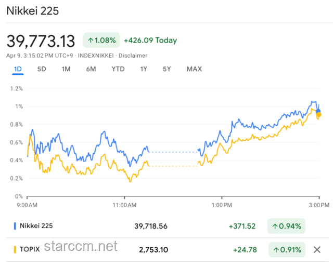The height and width of the screenshot is (267, 333).
Task: Click the 1.08% green change badge
Action: 101,41
